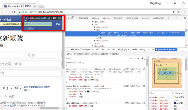Check the Show all checkbox
This screenshot has height=110, width=188.
(x=173, y=93)
